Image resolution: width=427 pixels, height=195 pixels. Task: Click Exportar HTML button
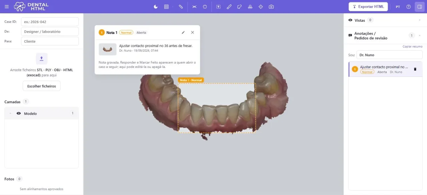pyautogui.click(x=368, y=7)
